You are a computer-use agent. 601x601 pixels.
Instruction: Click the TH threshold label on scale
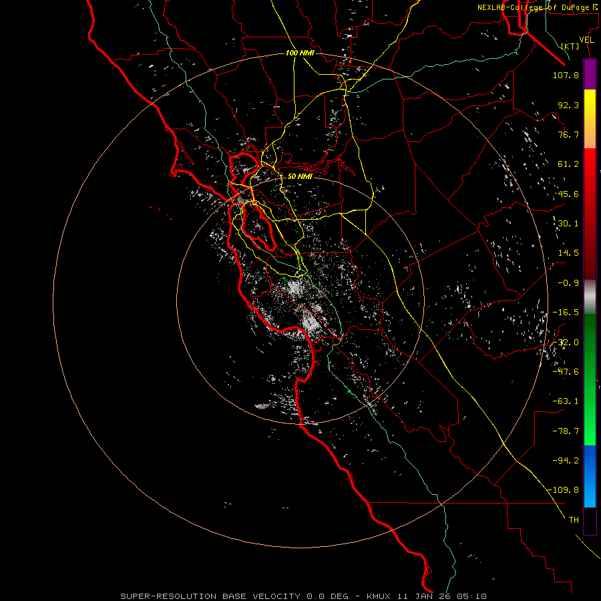point(574,520)
